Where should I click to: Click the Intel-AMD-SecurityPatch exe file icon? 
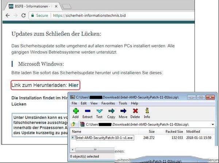click(73, 138)
